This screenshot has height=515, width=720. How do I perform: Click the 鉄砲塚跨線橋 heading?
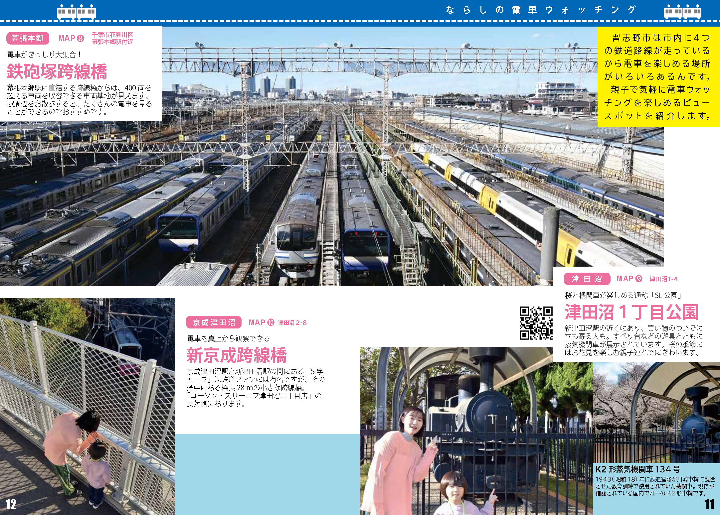click(57, 71)
